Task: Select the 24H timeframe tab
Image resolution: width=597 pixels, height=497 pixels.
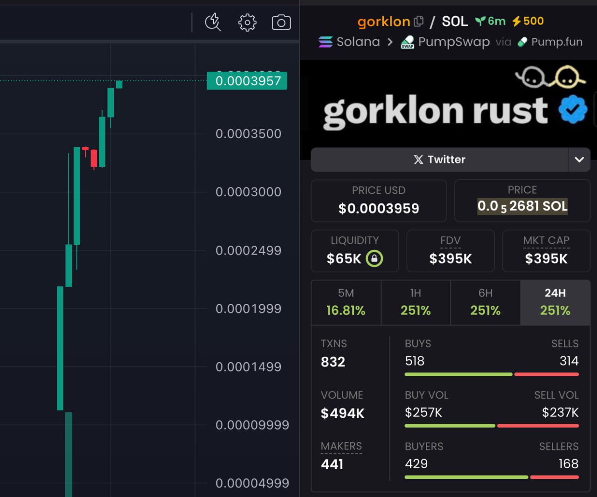Action: (x=555, y=302)
